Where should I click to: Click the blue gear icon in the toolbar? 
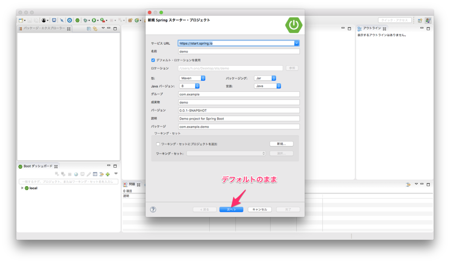(69, 20)
